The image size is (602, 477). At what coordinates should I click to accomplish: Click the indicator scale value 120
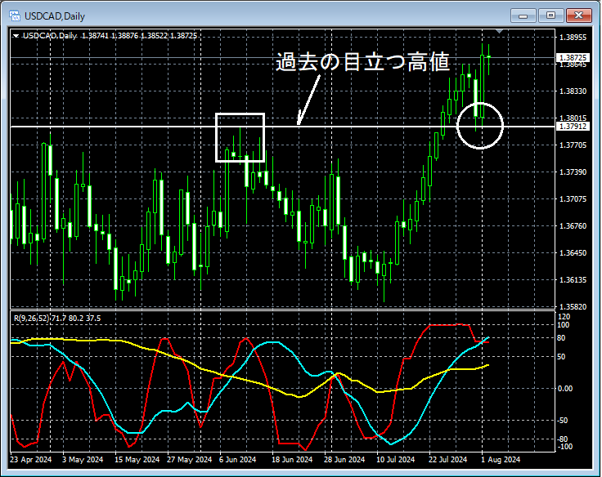[564, 317]
